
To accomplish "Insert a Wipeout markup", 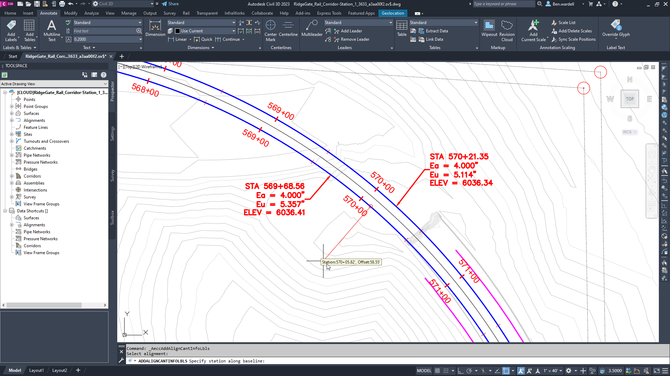I will [x=489, y=25].
